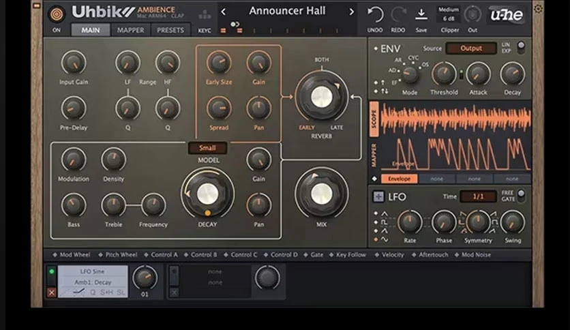Click the LFO Symmetry knob
570x330 pixels.
(x=478, y=222)
